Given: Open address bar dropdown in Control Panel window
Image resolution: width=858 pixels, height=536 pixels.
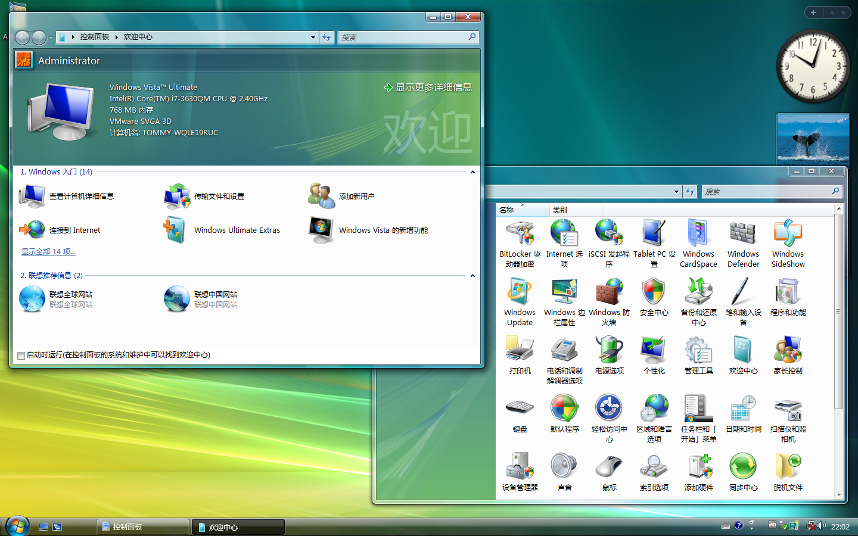Looking at the screenshot, I should tap(676, 192).
